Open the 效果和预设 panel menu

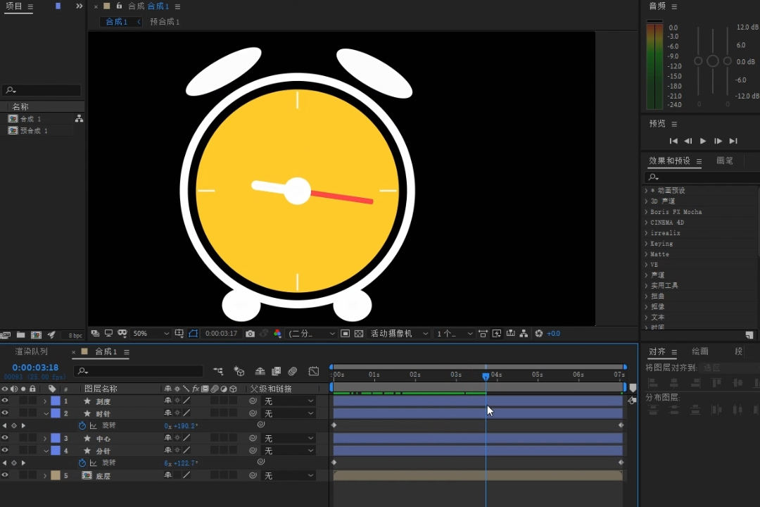(699, 161)
